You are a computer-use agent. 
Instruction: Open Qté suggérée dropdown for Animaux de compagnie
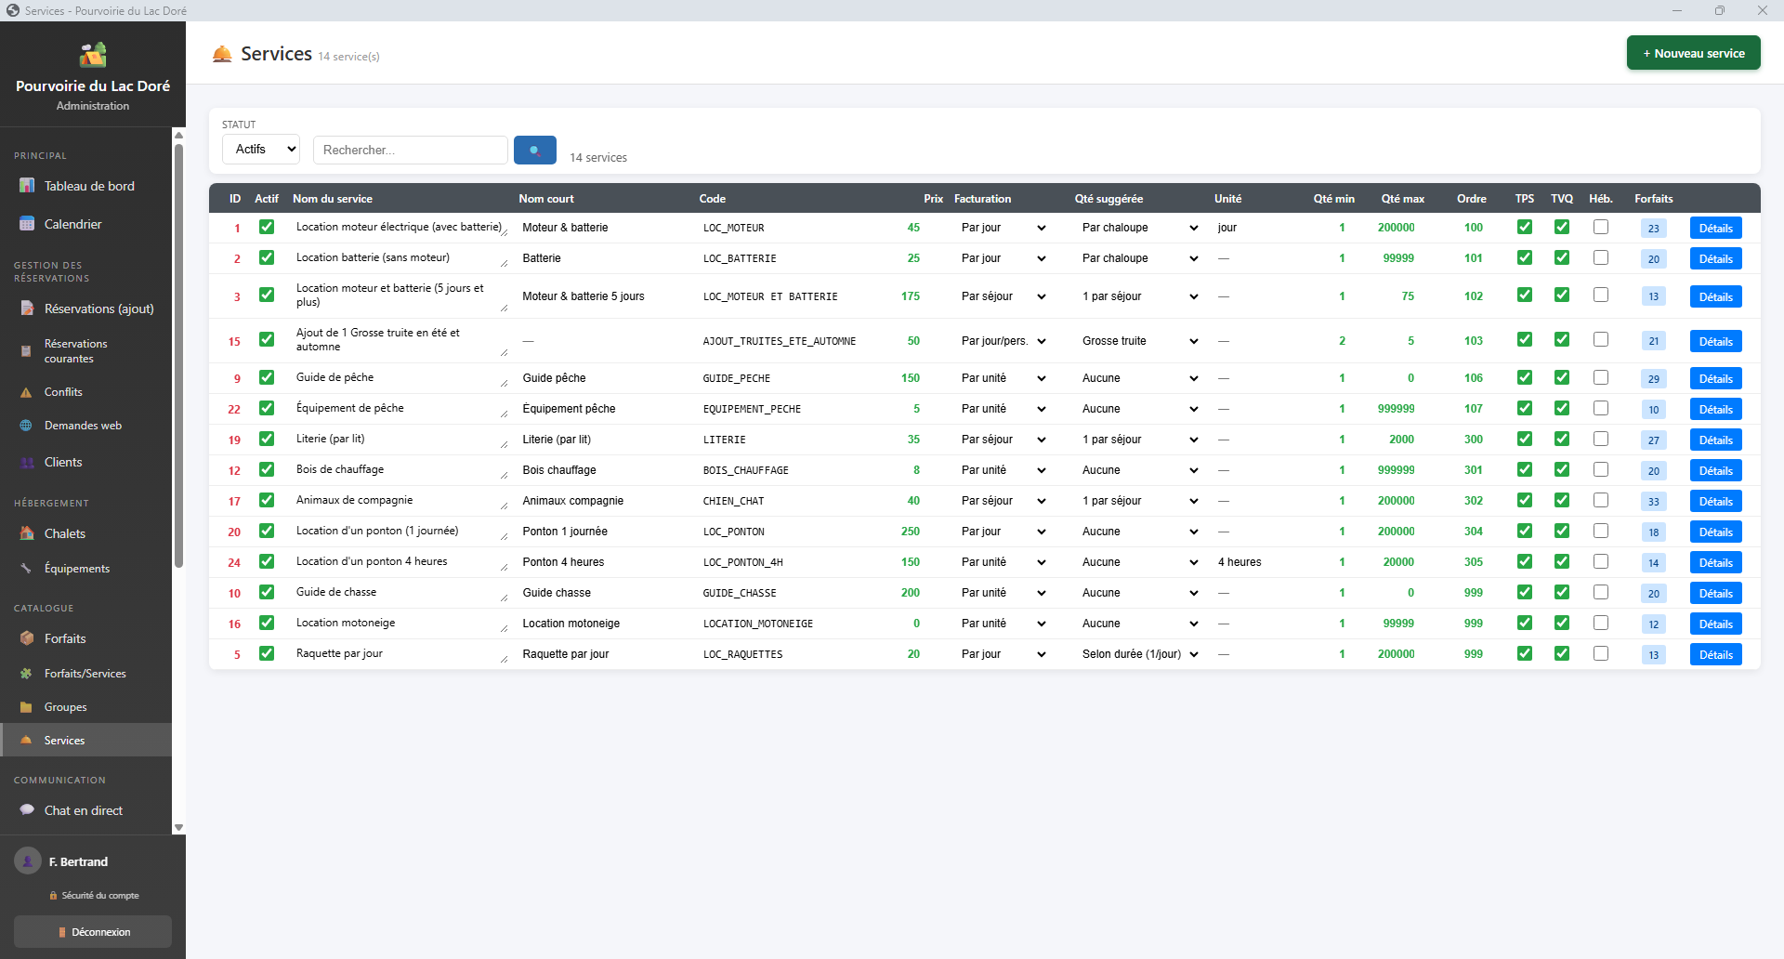pos(1140,501)
